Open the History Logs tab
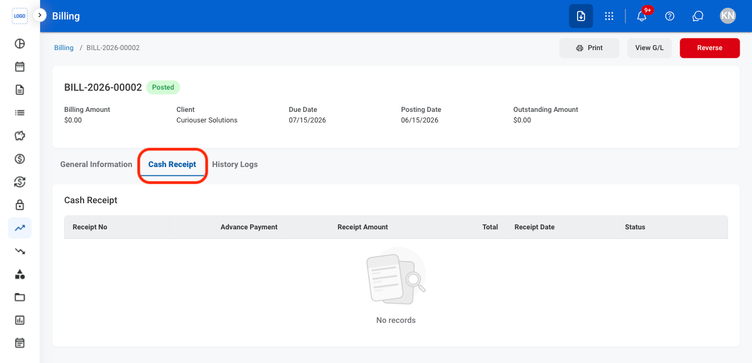Viewport: 752px width, 363px height. click(x=235, y=164)
